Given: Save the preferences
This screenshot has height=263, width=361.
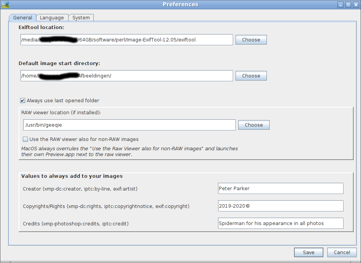Looking at the screenshot, I should [308, 253].
